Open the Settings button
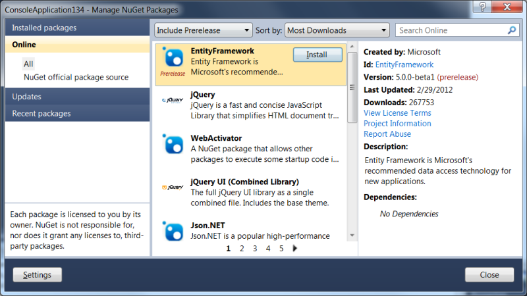527x296 pixels. click(37, 274)
